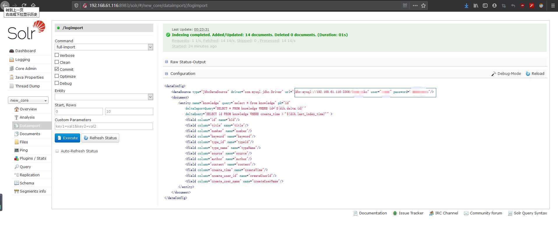This screenshot has width=558, height=229.
Task: Click the Rows input field
Action: (x=129, y=111)
